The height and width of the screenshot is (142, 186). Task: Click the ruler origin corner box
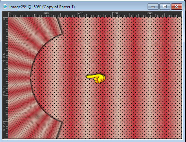click(5, 14)
